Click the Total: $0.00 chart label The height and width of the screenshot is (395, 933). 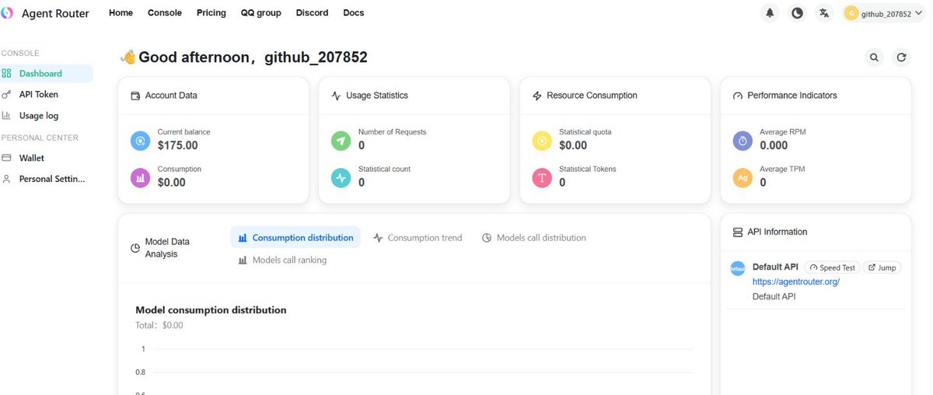159,326
